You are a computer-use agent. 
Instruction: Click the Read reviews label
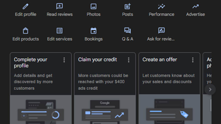(x=59, y=14)
